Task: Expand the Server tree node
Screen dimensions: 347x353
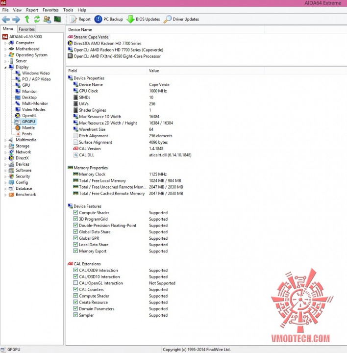Action: [5, 61]
